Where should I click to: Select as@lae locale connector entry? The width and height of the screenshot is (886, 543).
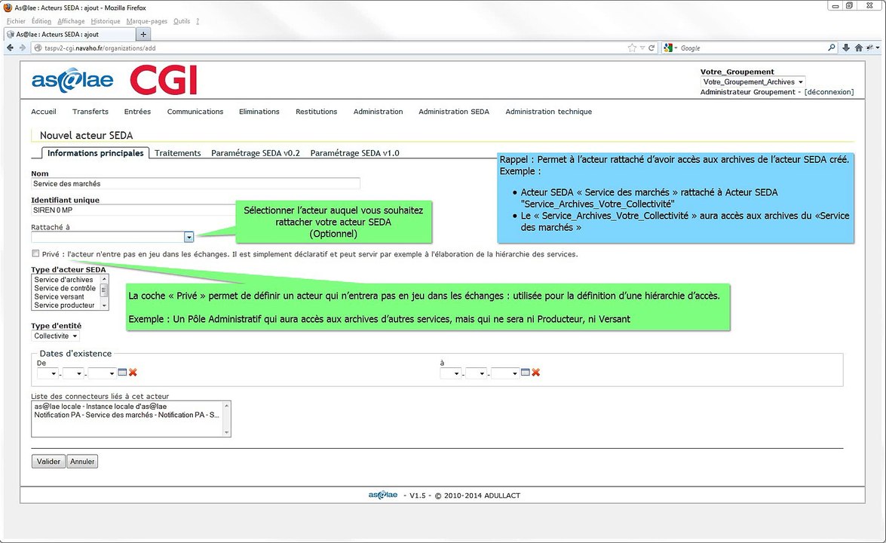click(100, 406)
